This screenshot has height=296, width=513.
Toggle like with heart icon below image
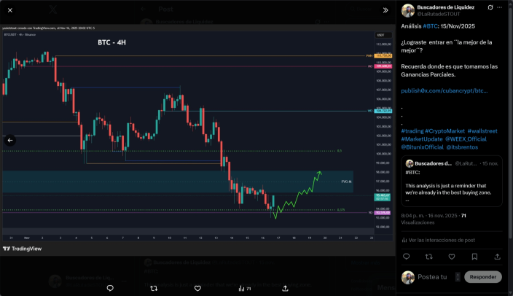pyautogui.click(x=197, y=288)
